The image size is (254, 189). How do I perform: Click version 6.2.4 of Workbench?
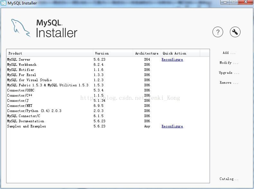click(x=98, y=65)
